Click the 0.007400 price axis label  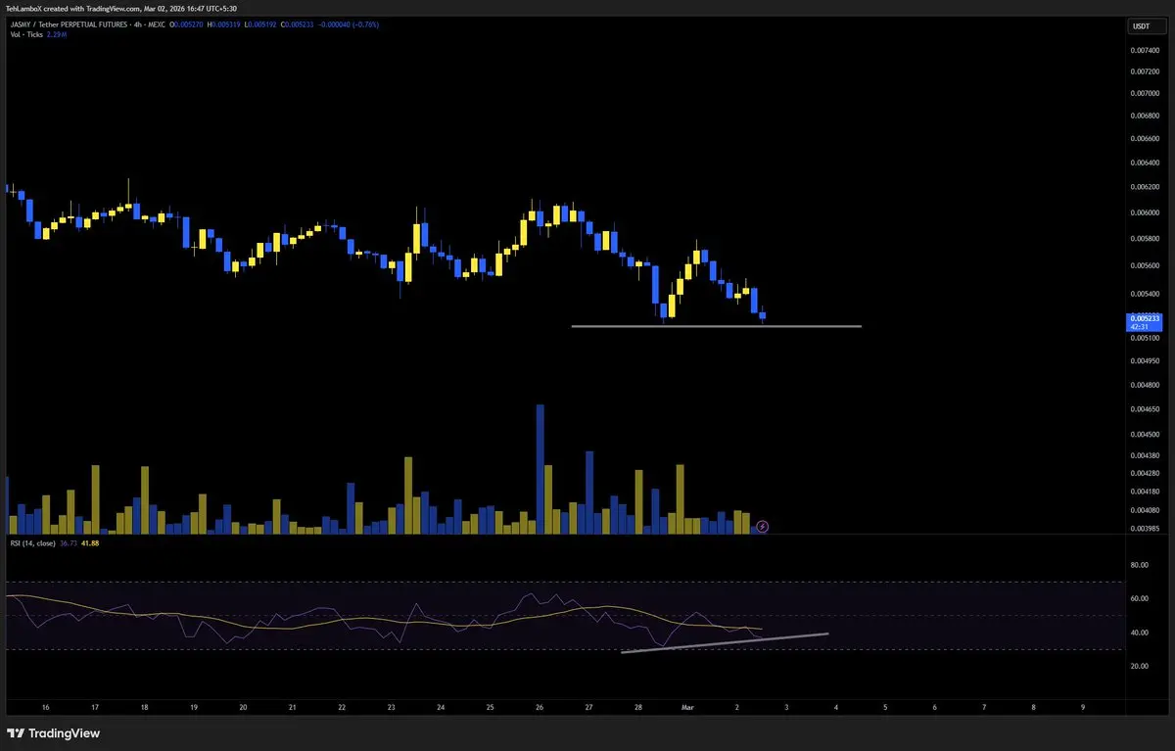point(1145,50)
